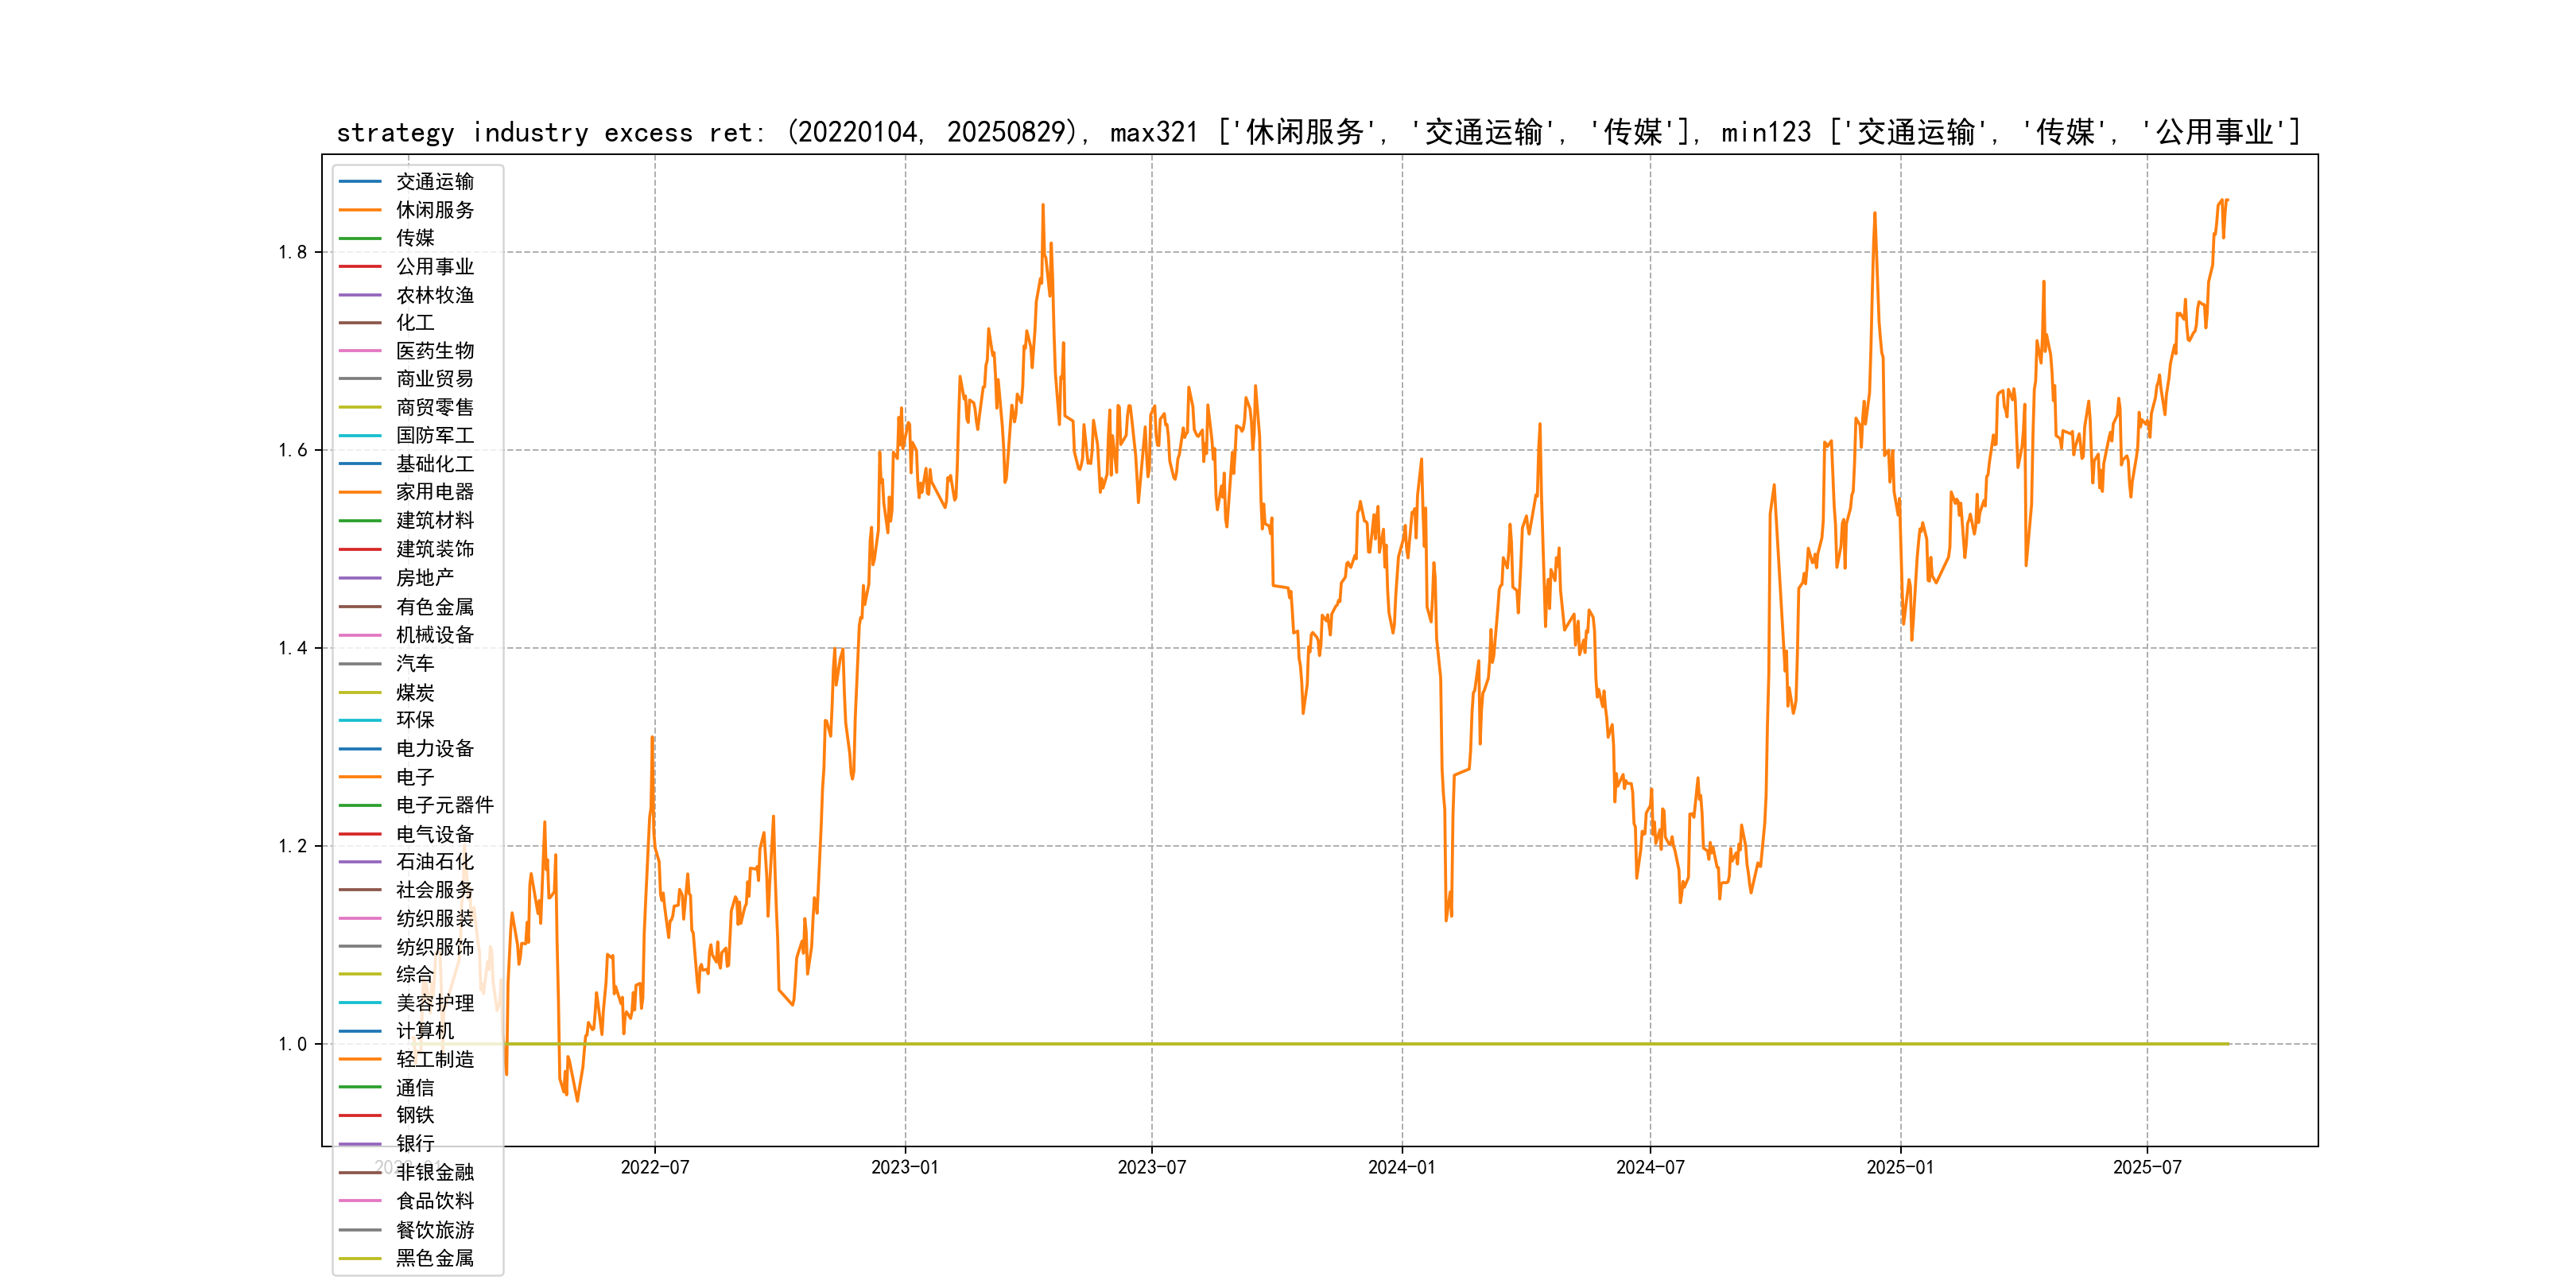
Task: Click the green line swatch beside 传媒
Action: click(x=360, y=238)
